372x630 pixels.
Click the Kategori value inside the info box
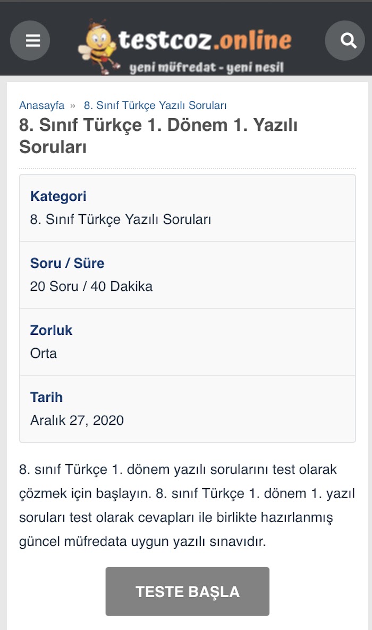tap(121, 220)
